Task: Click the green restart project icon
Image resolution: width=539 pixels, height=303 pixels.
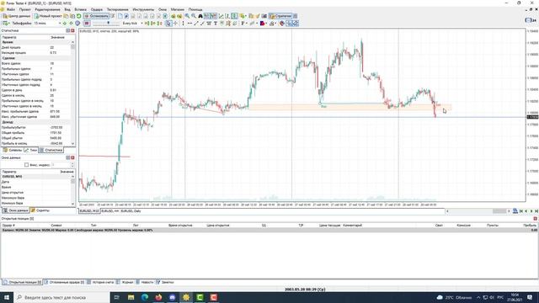Action: 78,16
